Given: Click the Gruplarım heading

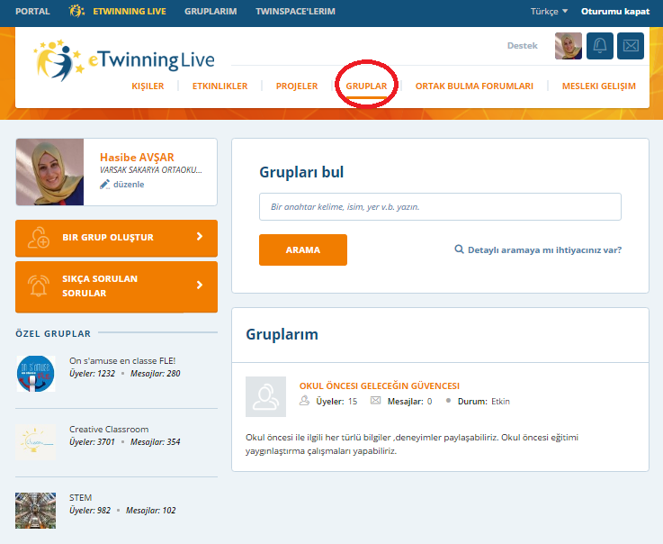Looking at the screenshot, I should pos(282,334).
